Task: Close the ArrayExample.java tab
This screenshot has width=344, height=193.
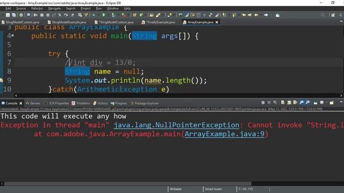Action: coord(217,22)
